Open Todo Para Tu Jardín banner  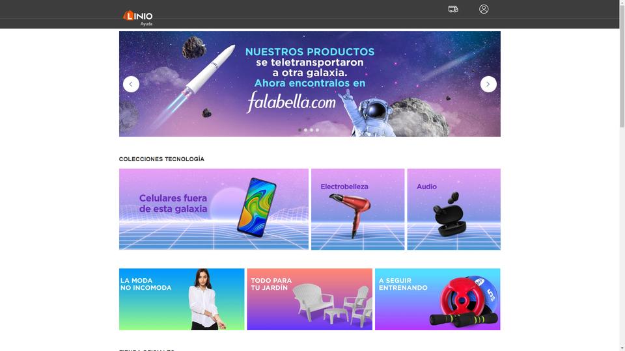point(310,299)
